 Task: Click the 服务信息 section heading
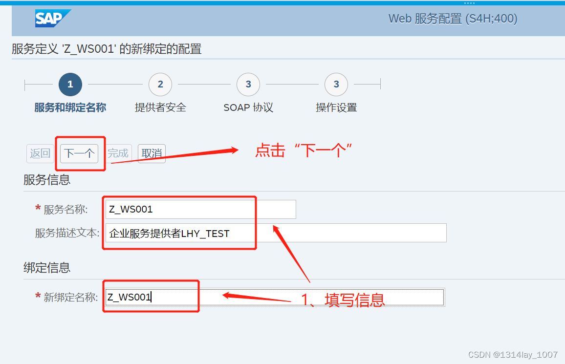coord(47,180)
